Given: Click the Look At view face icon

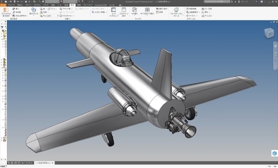Looking at the screenshot, I should pyautogui.click(x=207, y=9).
